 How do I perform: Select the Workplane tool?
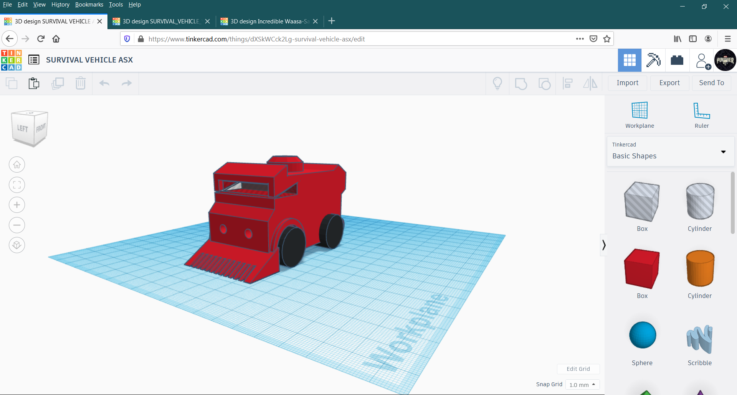tap(639, 114)
